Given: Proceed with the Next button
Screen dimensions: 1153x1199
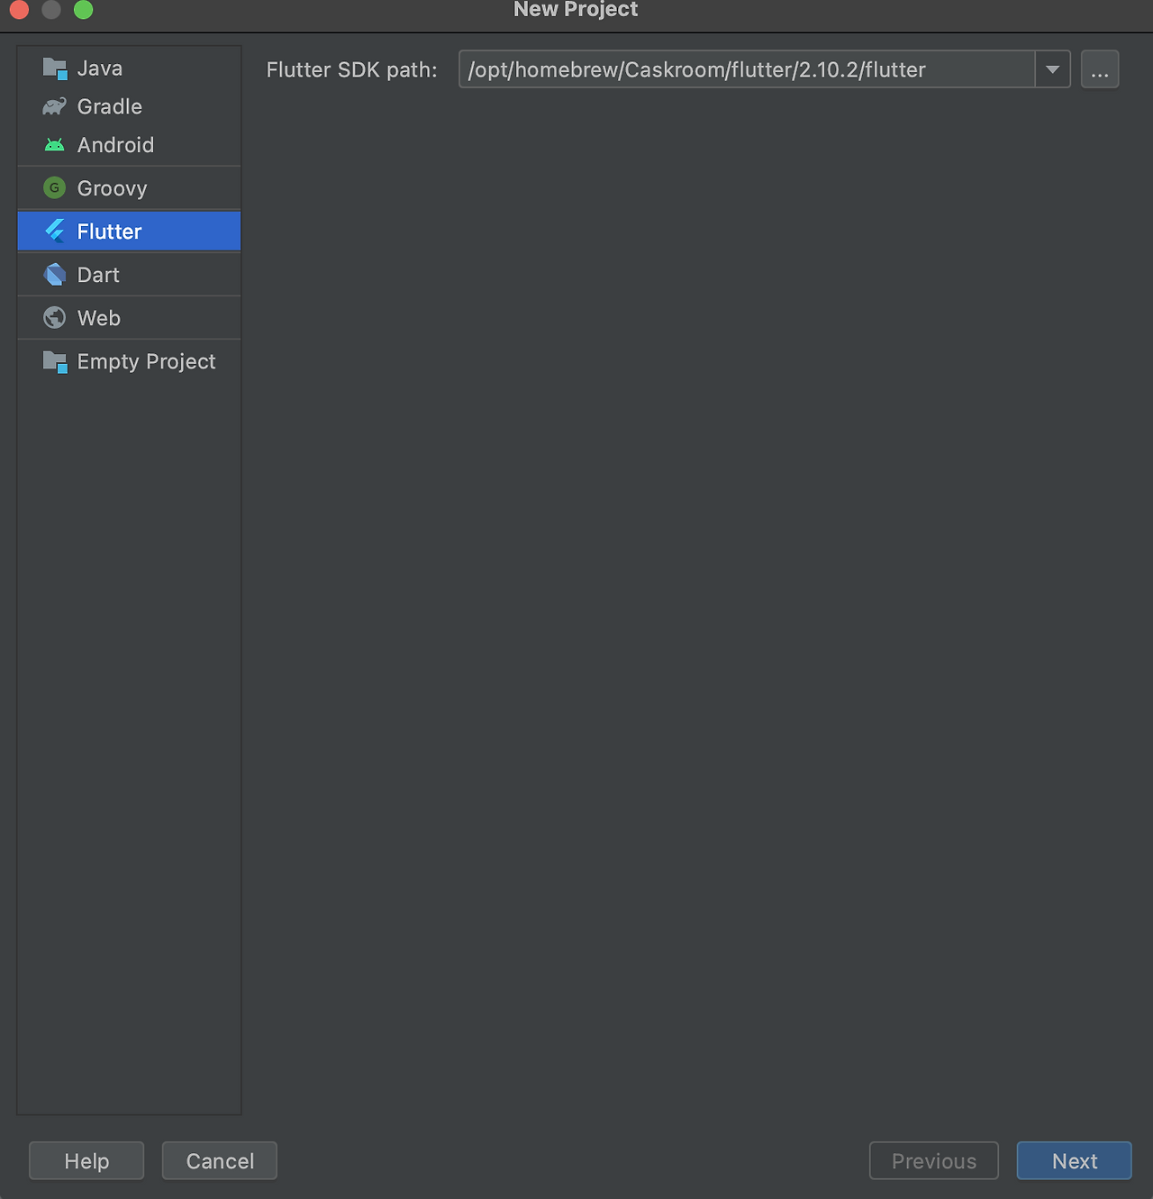Looking at the screenshot, I should pyautogui.click(x=1075, y=1160).
